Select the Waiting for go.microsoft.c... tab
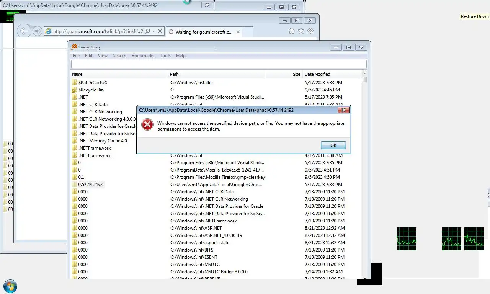The width and height of the screenshot is (490, 294). [x=204, y=32]
